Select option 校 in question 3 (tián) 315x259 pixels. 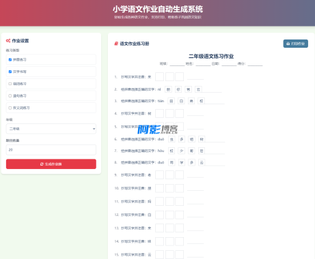202,101
